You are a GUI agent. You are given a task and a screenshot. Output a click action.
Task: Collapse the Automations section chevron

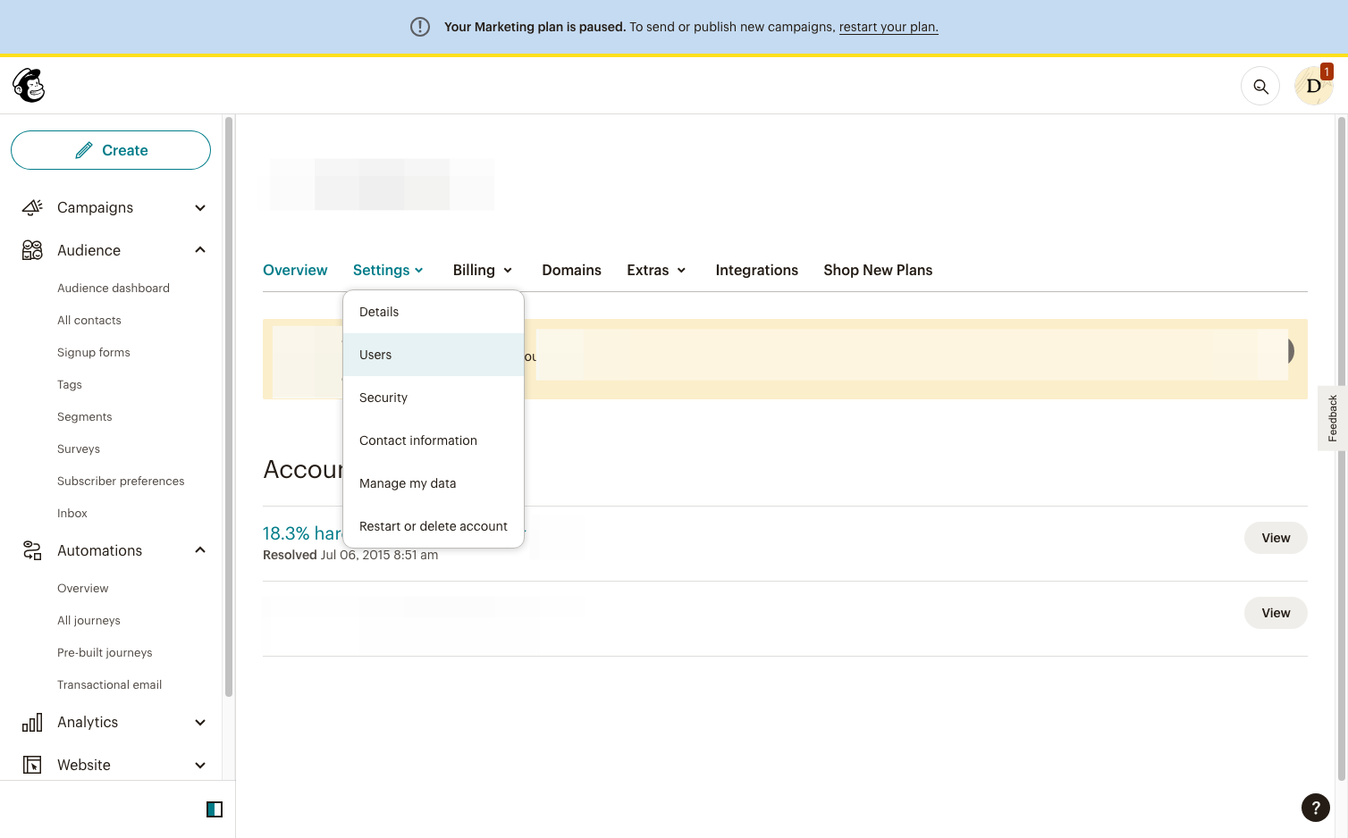(x=200, y=550)
